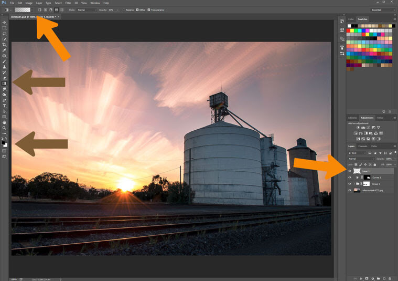Select the Crop tool

pyautogui.click(x=4, y=45)
